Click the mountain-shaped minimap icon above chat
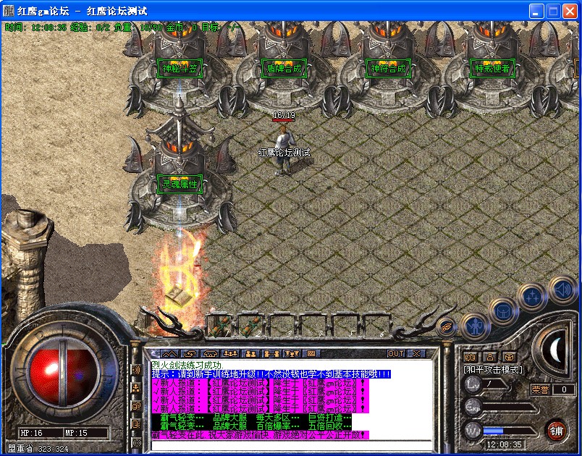 click(x=169, y=354)
